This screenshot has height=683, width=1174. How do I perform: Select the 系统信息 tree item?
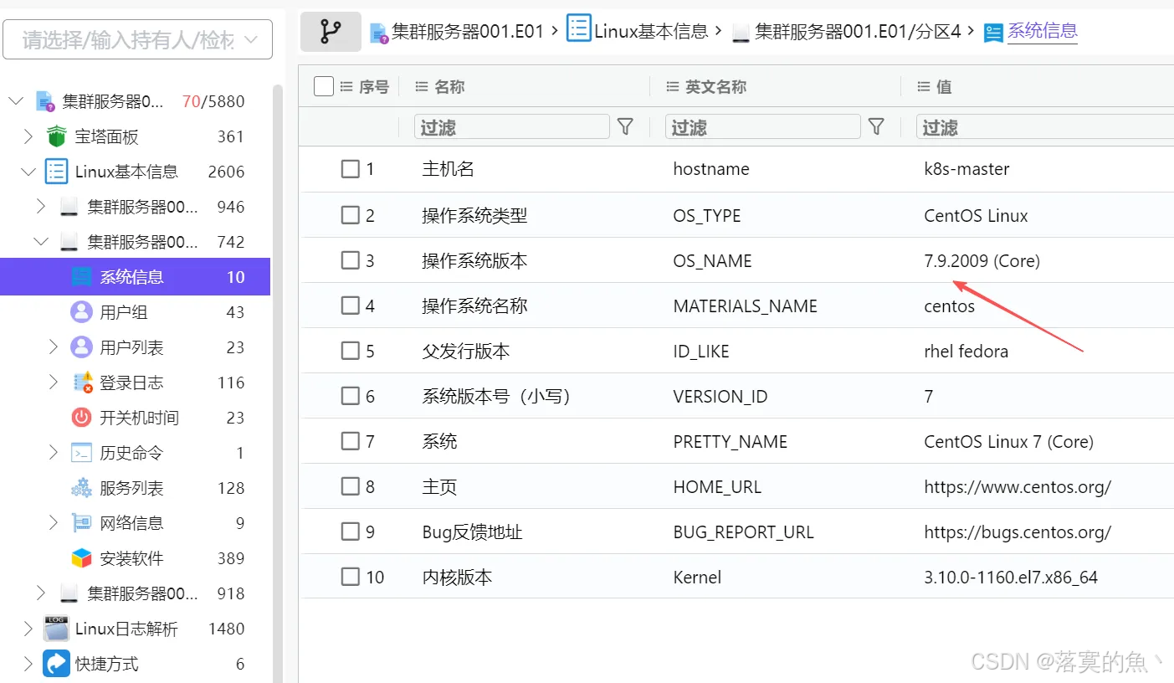pyautogui.click(x=135, y=277)
